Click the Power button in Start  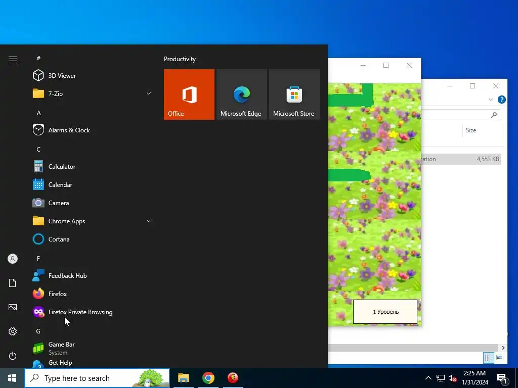tap(13, 356)
